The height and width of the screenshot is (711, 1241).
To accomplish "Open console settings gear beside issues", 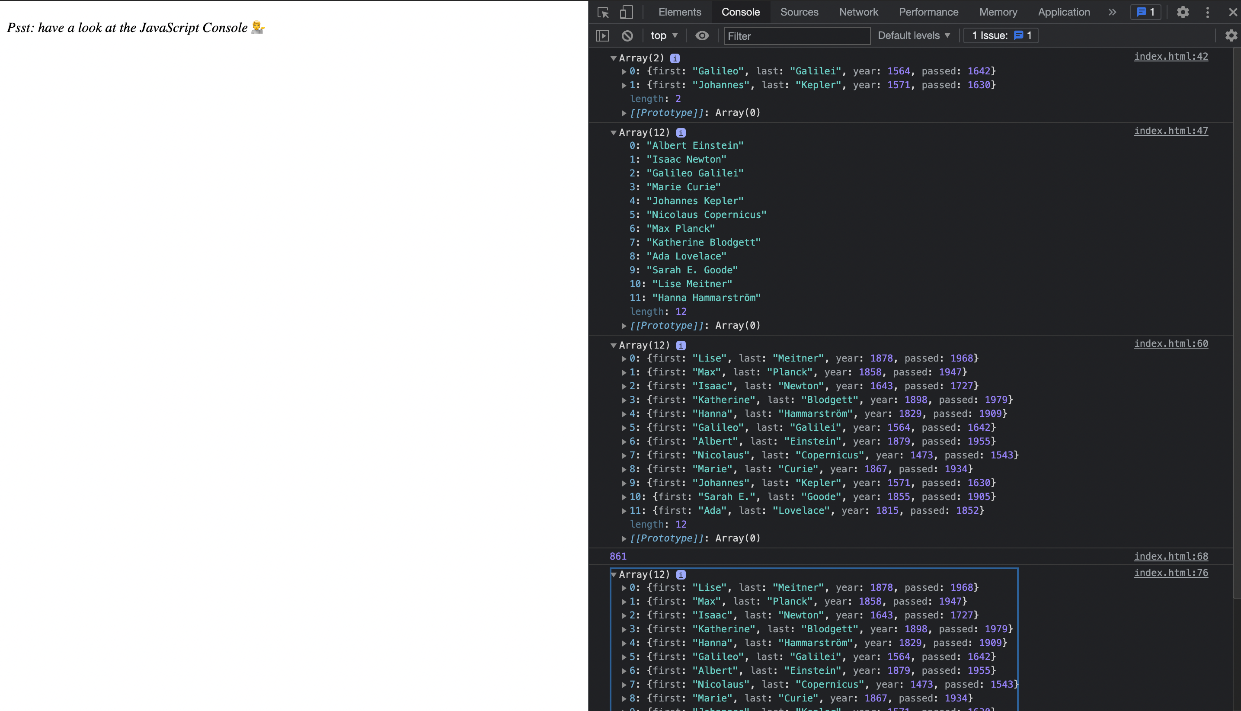I will [x=1231, y=35].
